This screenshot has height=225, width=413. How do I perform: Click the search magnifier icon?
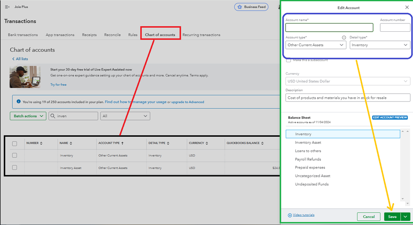53,116
